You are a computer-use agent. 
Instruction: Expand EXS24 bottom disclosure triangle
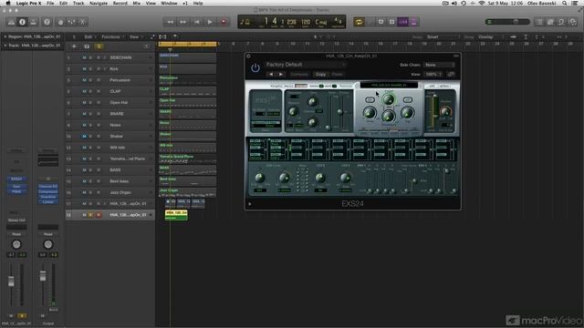(249, 204)
